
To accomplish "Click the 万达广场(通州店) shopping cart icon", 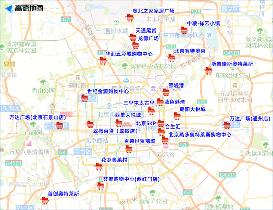I will [x=226, y=125].
